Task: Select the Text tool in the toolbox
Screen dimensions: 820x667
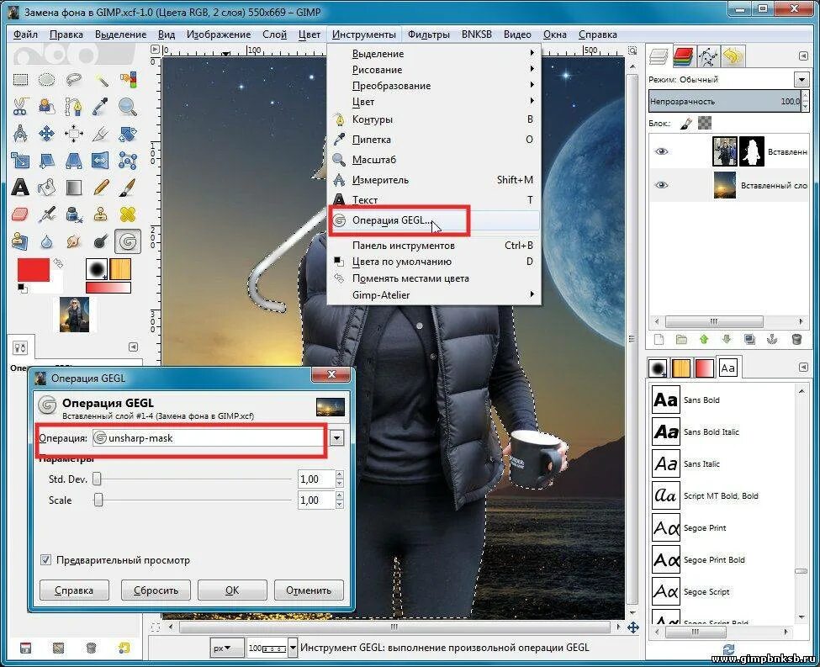Action: pyautogui.click(x=20, y=187)
